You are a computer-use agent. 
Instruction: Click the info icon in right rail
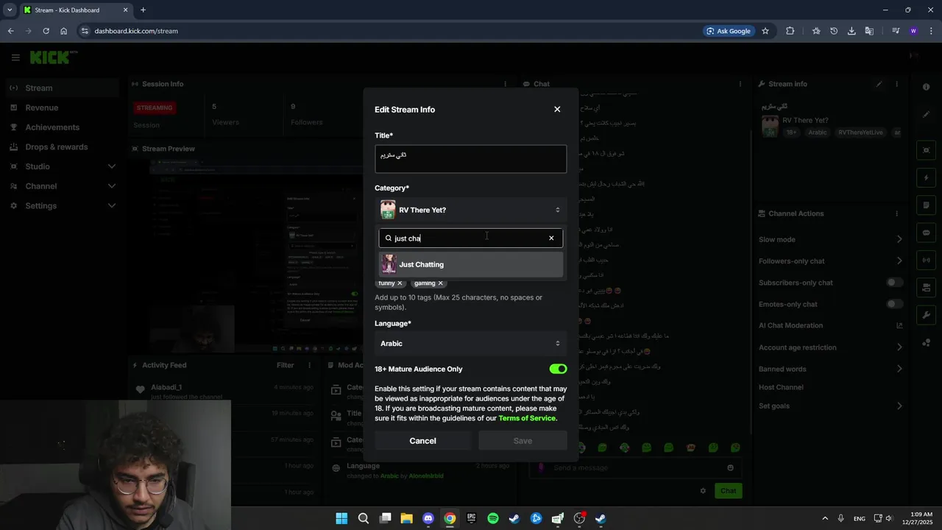click(x=927, y=87)
